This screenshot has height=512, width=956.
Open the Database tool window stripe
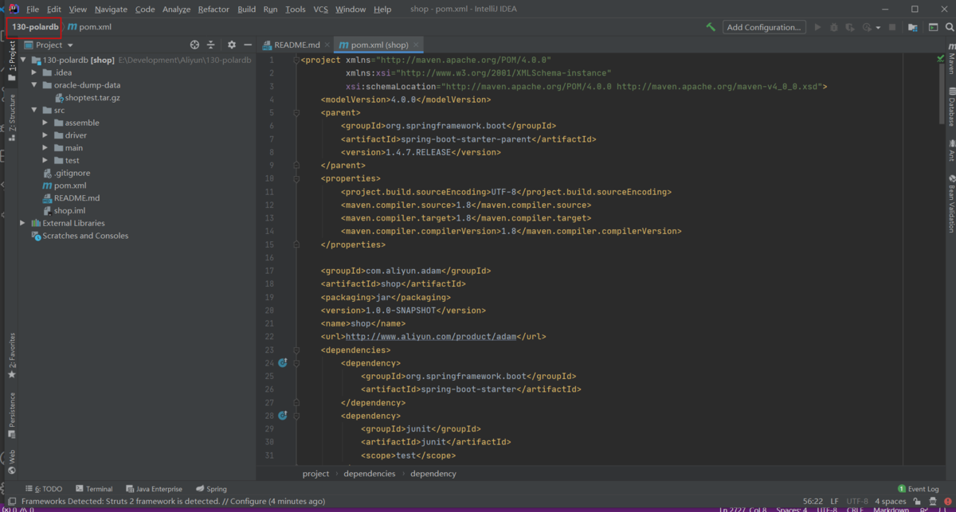coord(951,106)
